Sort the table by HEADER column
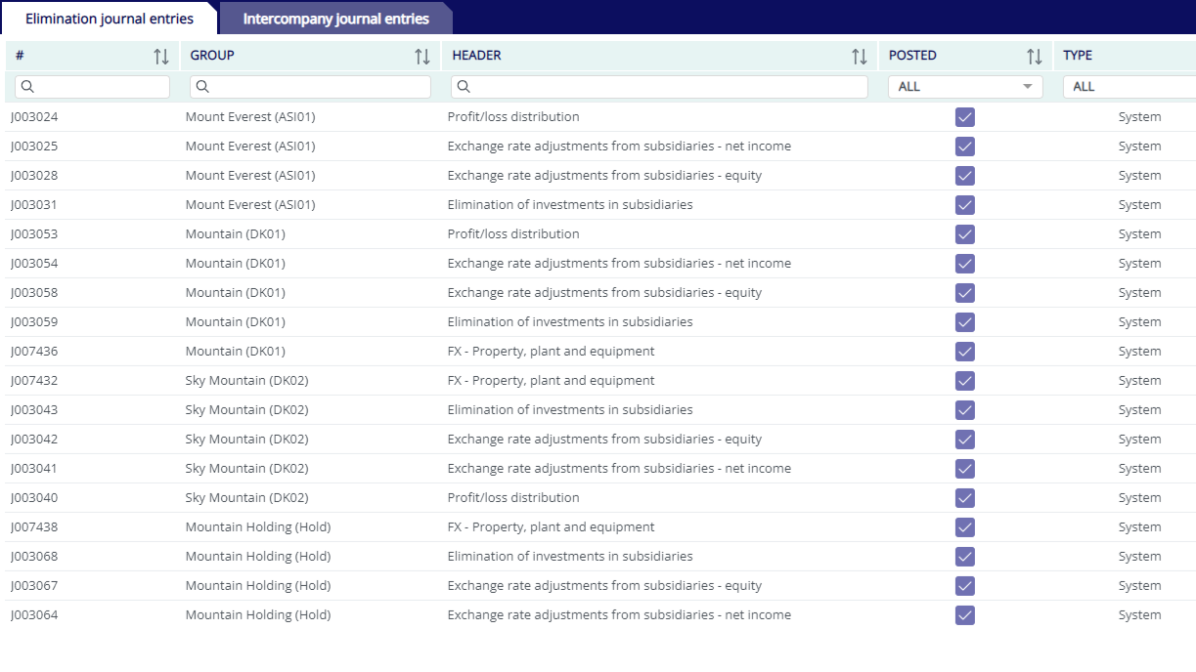This screenshot has width=1196, height=672. [x=860, y=57]
